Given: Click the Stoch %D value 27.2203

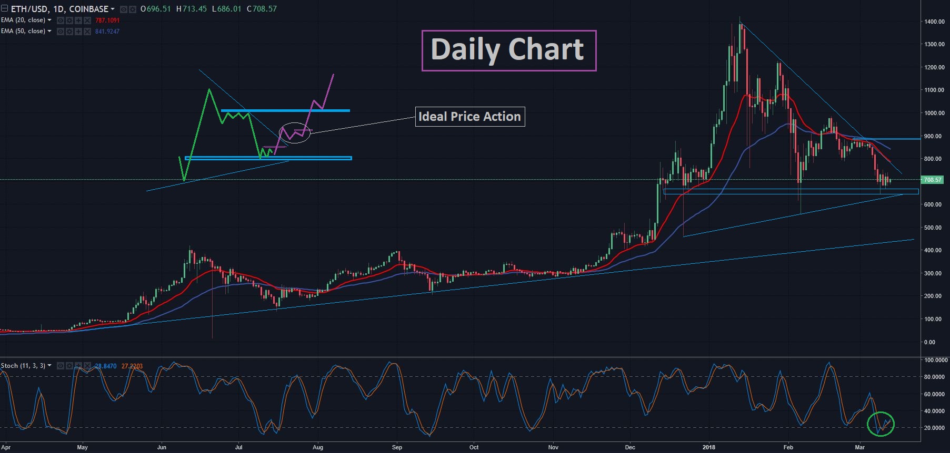Looking at the screenshot, I should (132, 366).
